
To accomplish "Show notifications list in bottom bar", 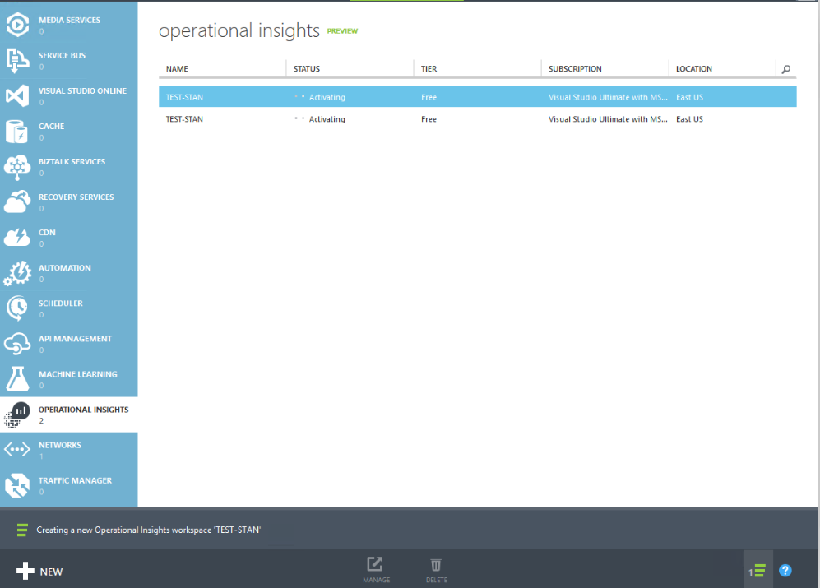I will click(x=758, y=571).
